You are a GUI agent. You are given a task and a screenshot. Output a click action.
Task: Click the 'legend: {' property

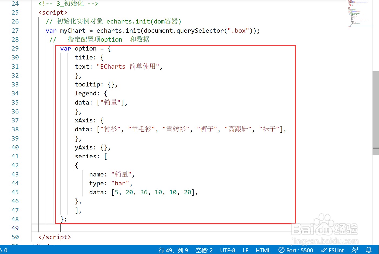click(x=91, y=93)
